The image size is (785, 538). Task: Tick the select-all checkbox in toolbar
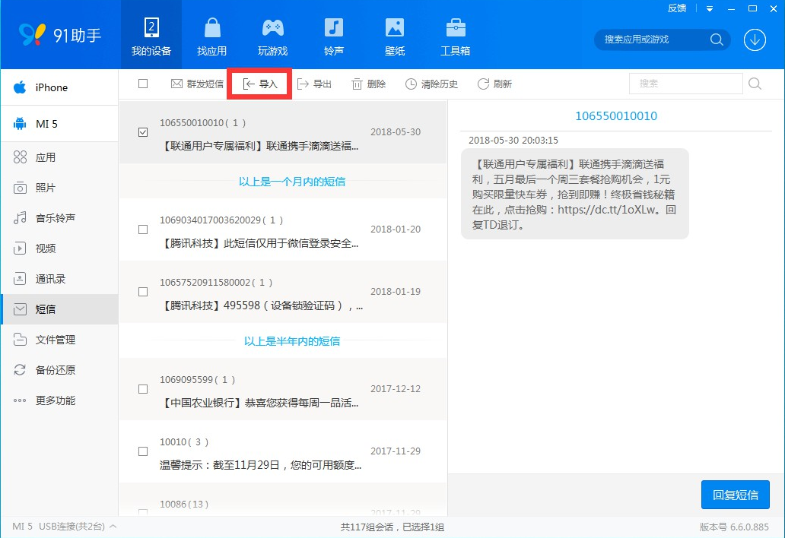pos(143,84)
